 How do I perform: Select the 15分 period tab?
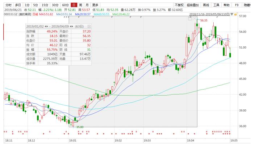(x=44, y=5)
